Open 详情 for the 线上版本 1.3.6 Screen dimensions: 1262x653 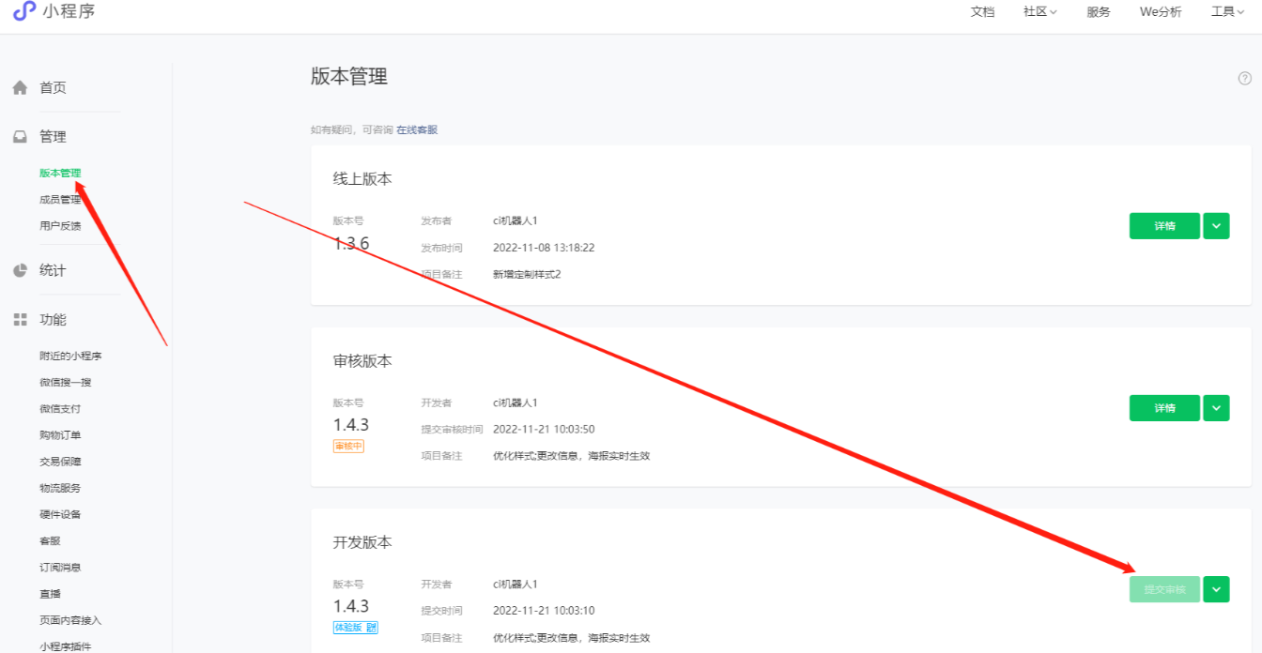point(1164,225)
